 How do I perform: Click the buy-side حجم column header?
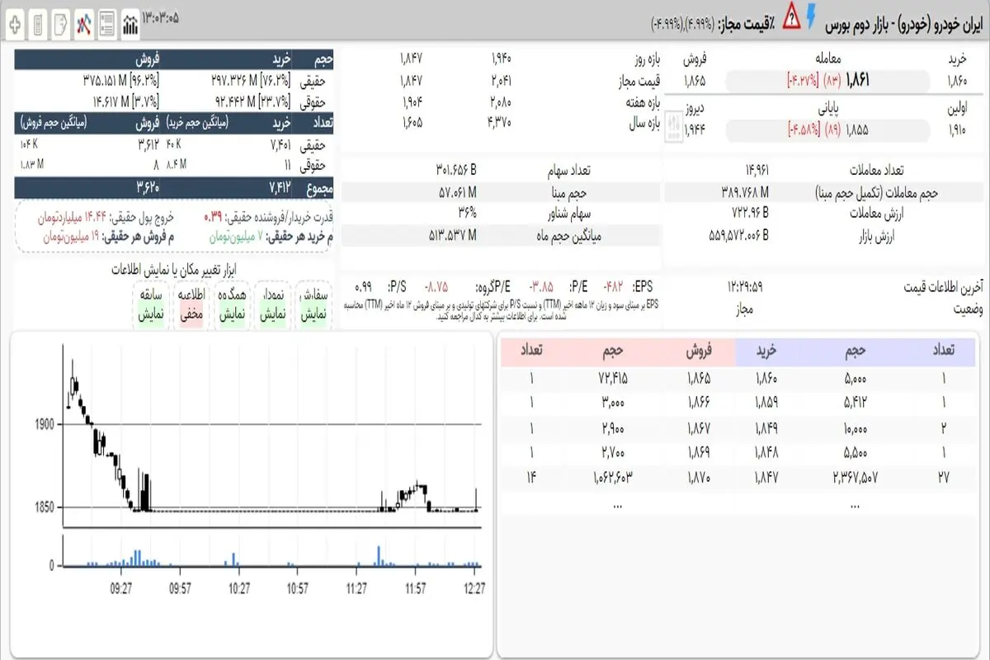[854, 350]
